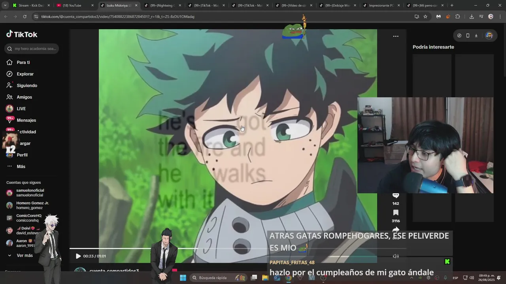Open a new browser tab

[452, 6]
